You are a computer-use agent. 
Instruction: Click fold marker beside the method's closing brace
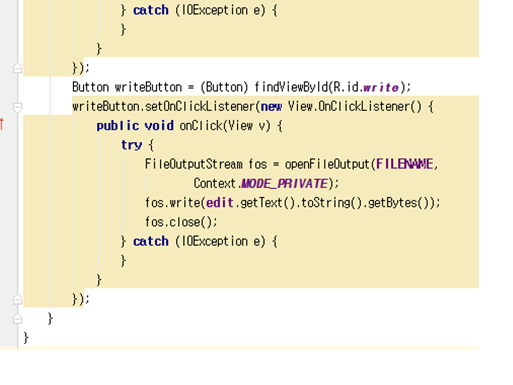pyautogui.click(x=18, y=318)
